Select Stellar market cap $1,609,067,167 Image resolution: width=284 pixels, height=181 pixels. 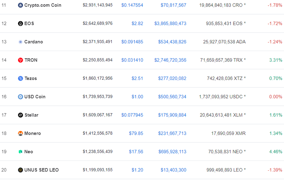98,115
